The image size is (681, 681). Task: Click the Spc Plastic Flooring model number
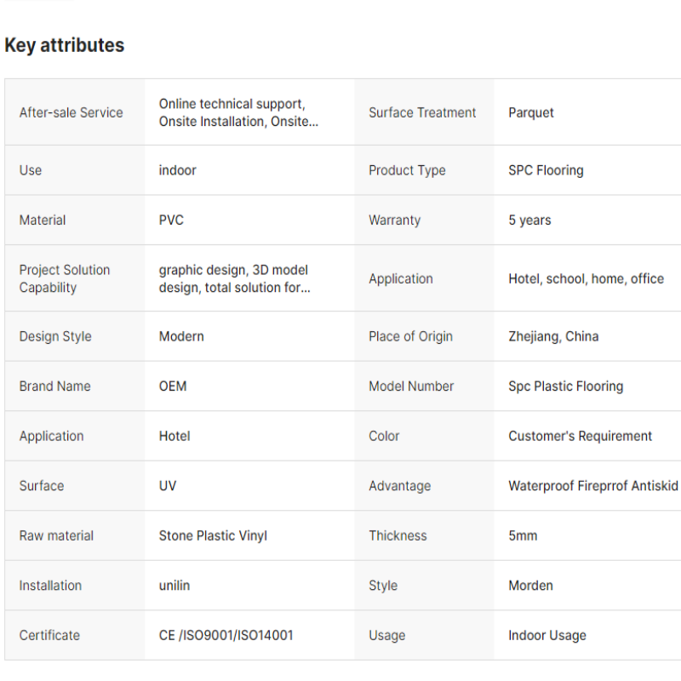(565, 386)
